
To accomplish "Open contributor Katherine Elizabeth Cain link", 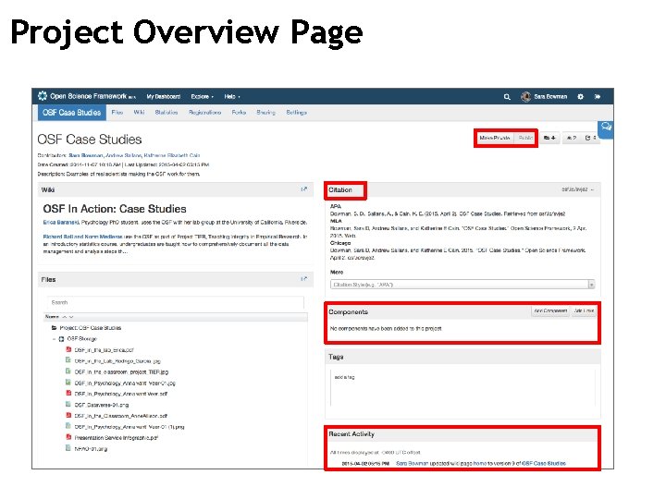I will 172,155.
